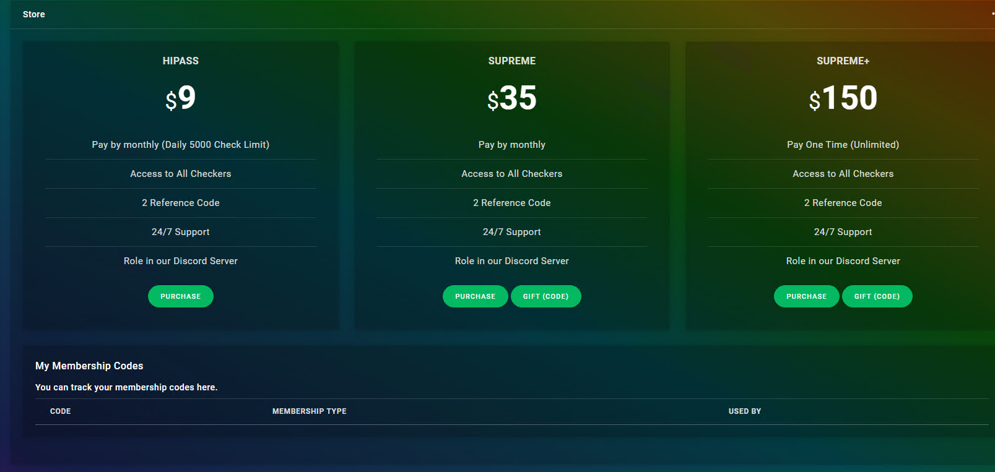
Task: Click "Access to All Checkers" under HIPASS
Action: click(x=181, y=174)
